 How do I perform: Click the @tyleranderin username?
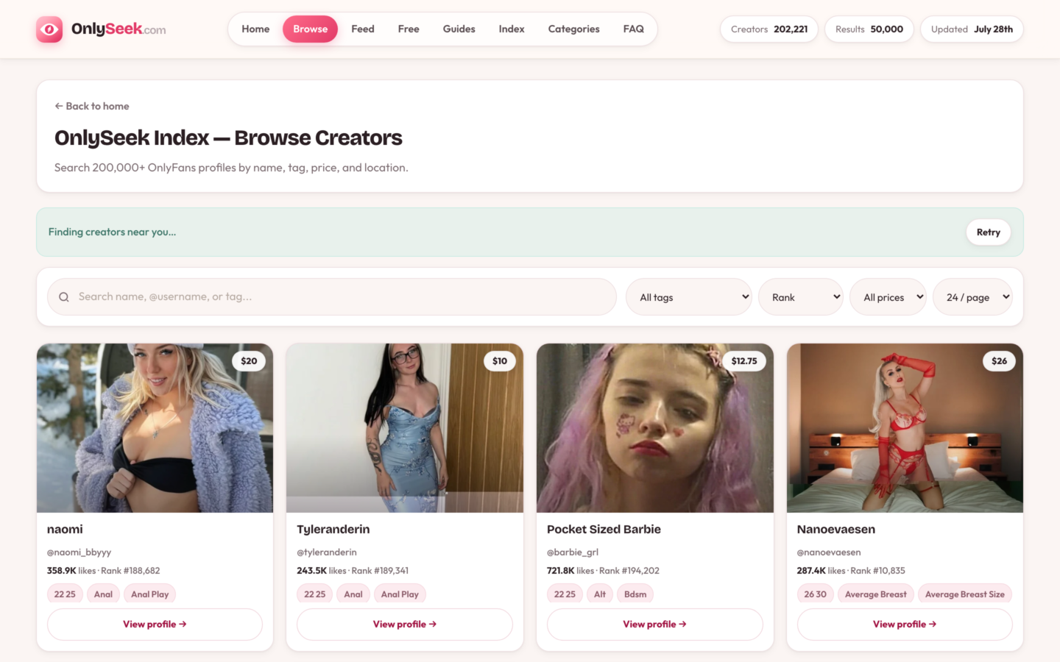327,552
